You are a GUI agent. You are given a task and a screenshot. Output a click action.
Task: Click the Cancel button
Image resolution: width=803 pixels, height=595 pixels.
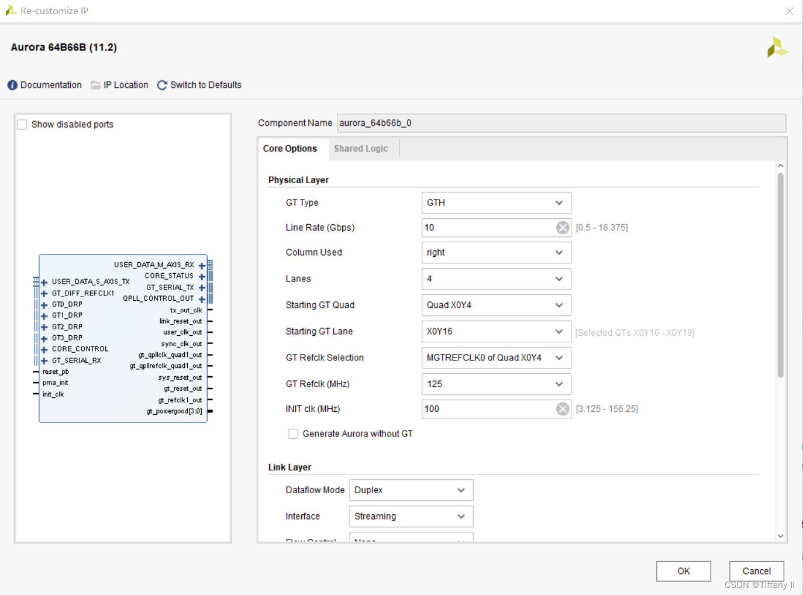tap(757, 572)
